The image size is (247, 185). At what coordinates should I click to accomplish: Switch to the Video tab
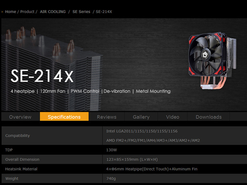pos(173,117)
